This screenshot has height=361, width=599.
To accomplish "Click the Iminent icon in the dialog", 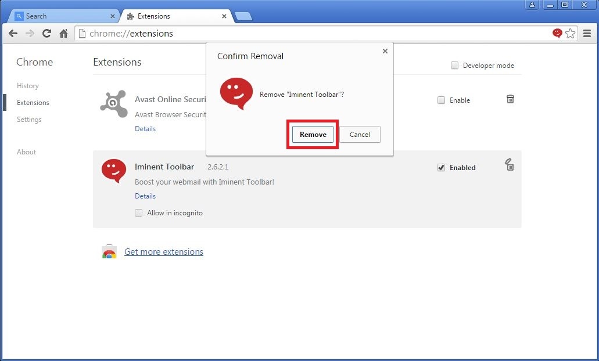I will point(236,94).
